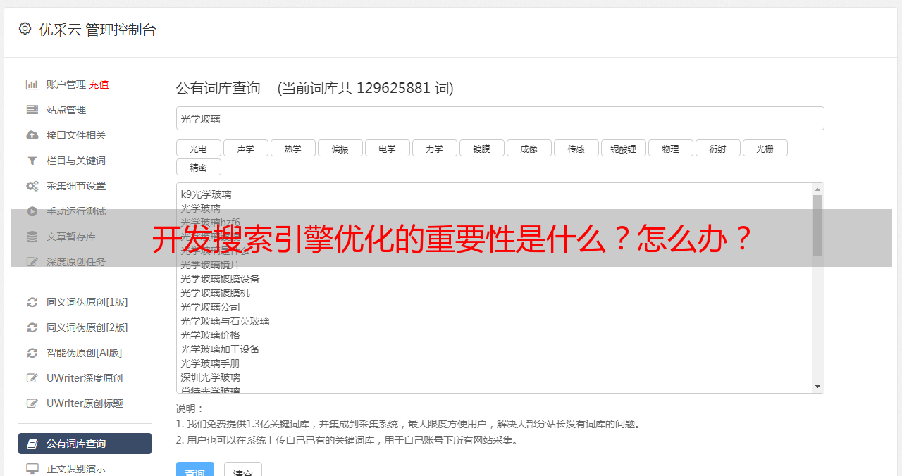Select the 镀膜 tag button
The image size is (902, 476).
coord(482,148)
